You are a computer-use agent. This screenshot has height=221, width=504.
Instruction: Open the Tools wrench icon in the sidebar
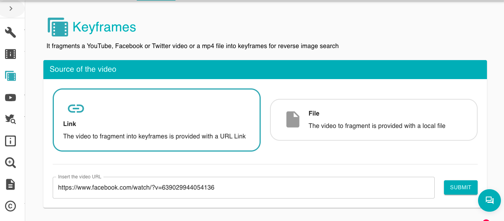click(x=10, y=33)
